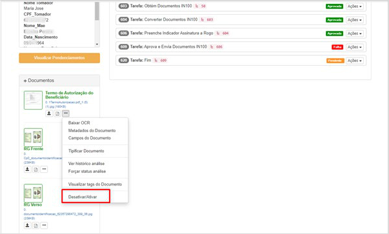Screen dimensions: 389x234
Task: Click task title Converter Documentos IN100
Action: tap(171, 19)
